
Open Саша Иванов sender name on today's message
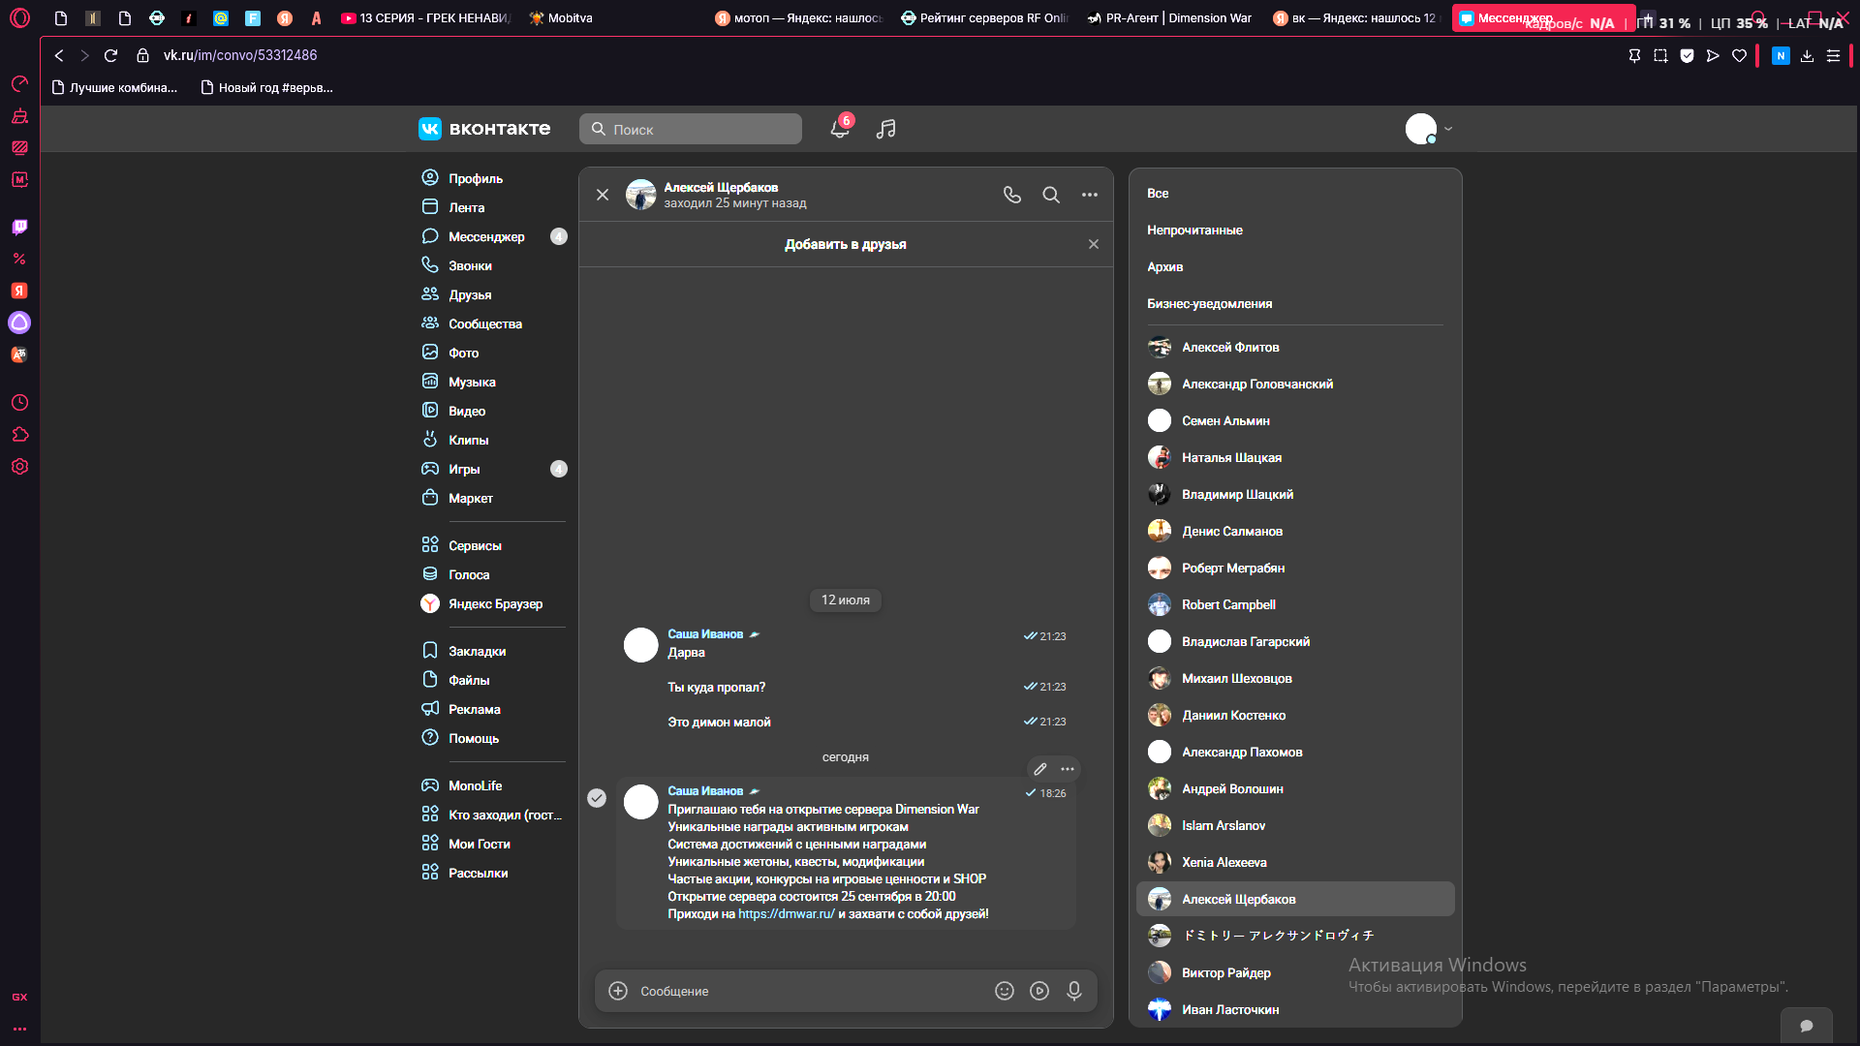[705, 790]
